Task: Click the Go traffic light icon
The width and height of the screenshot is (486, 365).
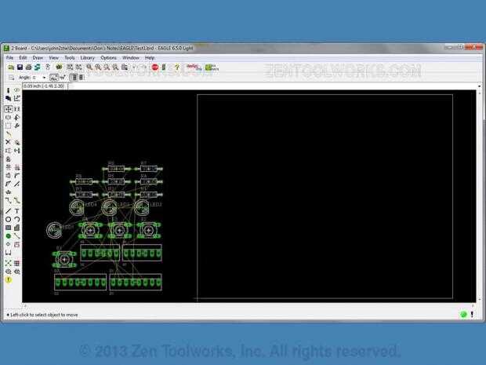Action: (164, 67)
